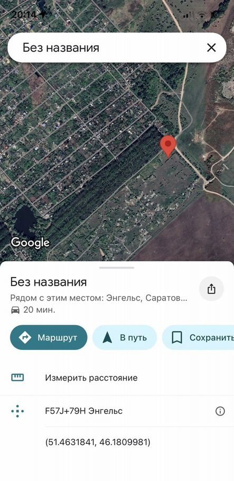The image size is (234, 481).
Task: Tap the bookmark icon in Сохранить
Action: [x=177, y=337]
